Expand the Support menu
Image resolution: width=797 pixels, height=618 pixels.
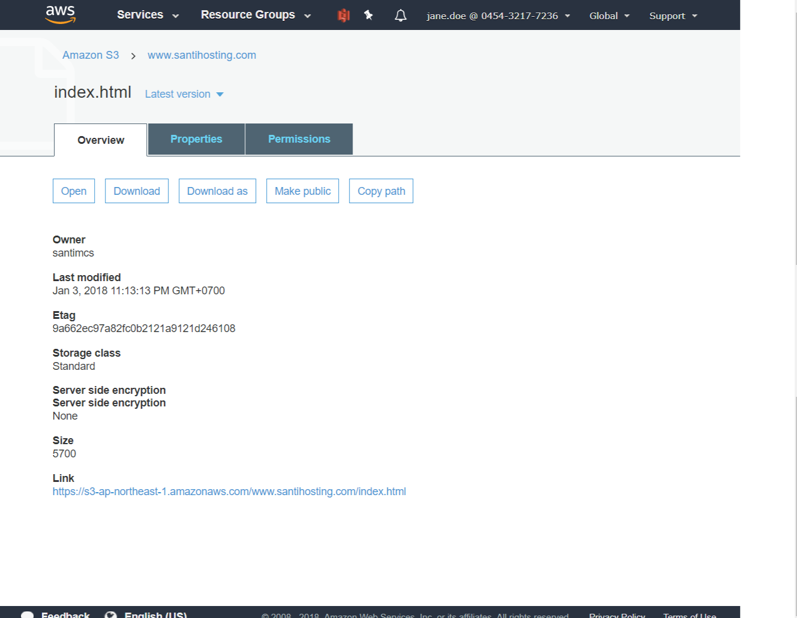coord(673,16)
